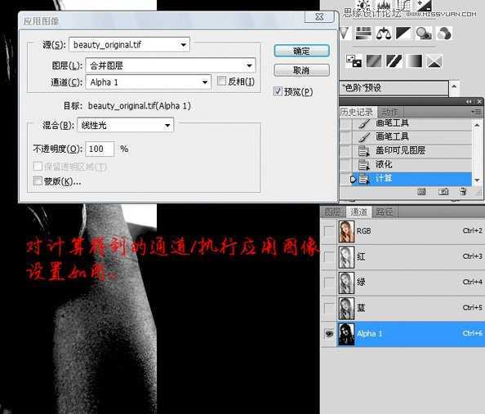485x414 pixels.
Task: Close the 应用图像 dialog
Action: pos(319,16)
